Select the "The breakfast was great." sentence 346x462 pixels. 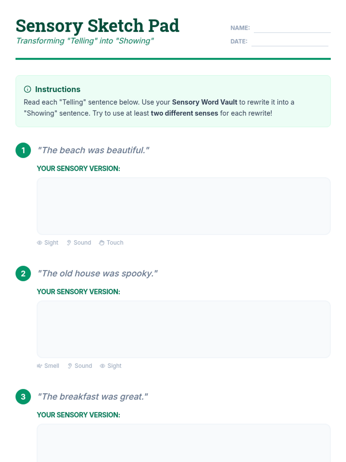93,397
